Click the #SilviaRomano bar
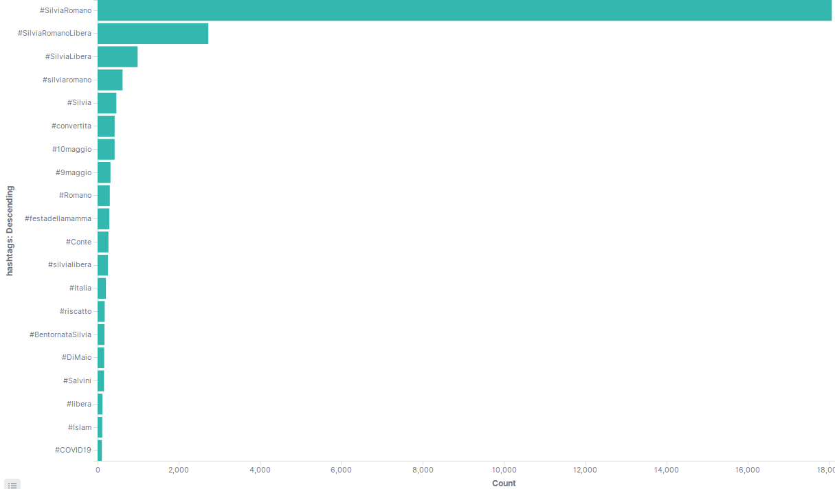The image size is (835, 489). pyautogui.click(x=464, y=10)
